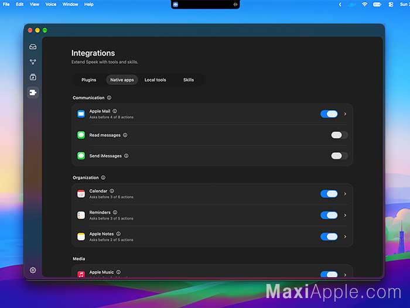Switch to the Skills tab

click(189, 80)
